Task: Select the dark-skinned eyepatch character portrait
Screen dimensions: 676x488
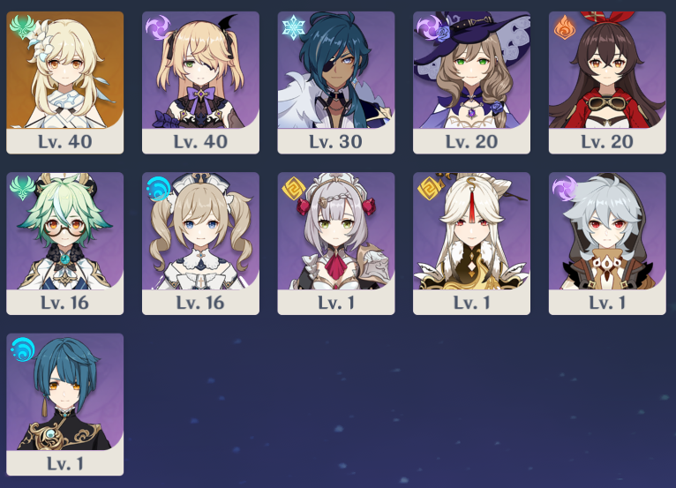Action: (x=336, y=70)
